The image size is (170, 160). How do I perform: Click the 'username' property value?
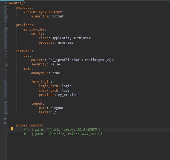tap(66, 43)
